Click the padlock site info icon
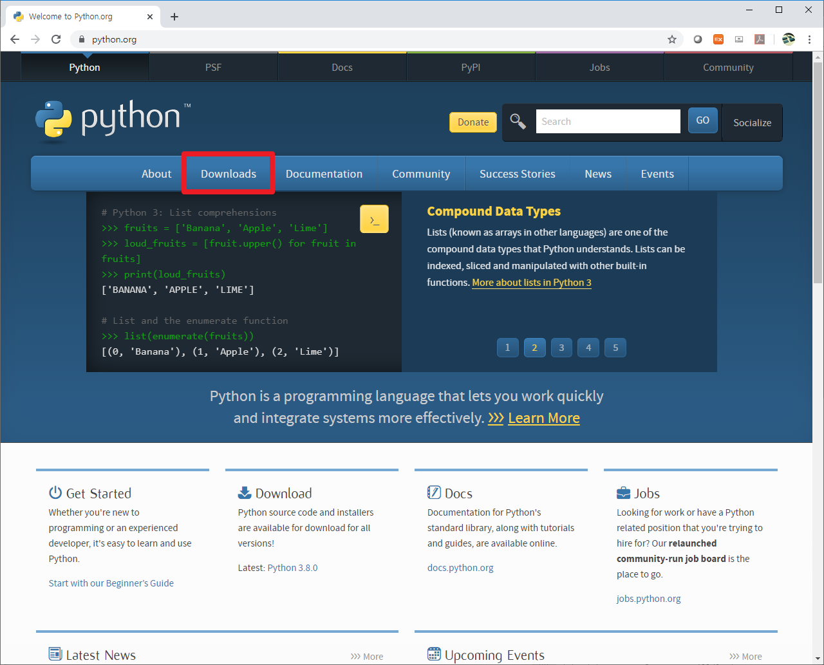The width and height of the screenshot is (824, 665). click(x=81, y=39)
